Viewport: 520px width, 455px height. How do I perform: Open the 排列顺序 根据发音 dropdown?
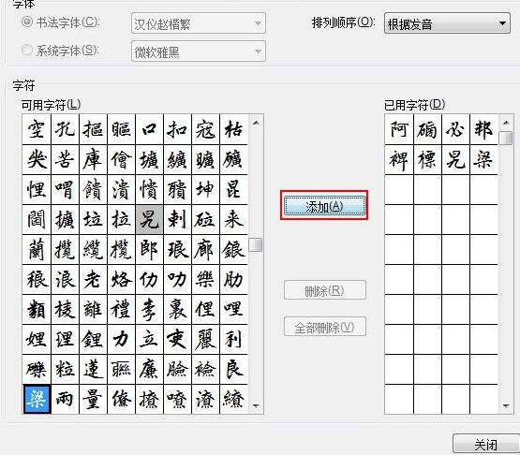click(447, 23)
